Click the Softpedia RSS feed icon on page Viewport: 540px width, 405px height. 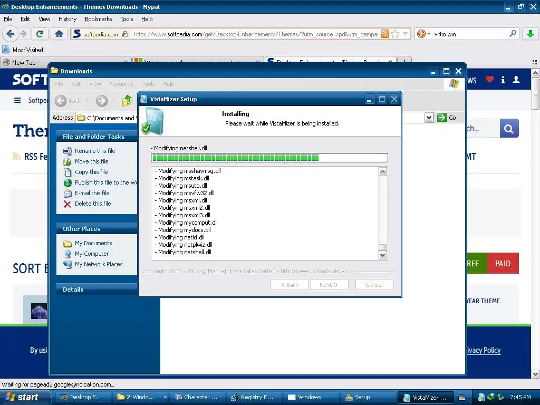click(16, 156)
